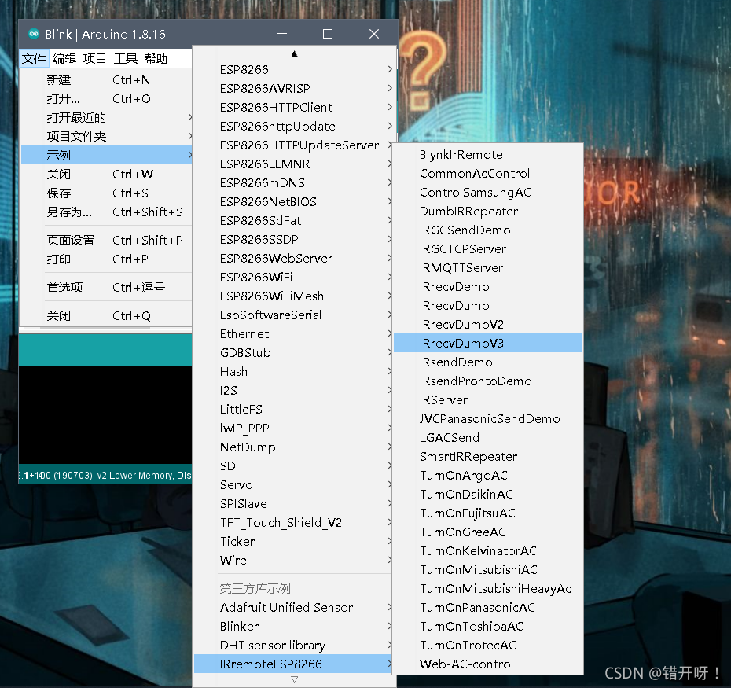Open EspSoftwareSerial examples submenu

pos(294,315)
